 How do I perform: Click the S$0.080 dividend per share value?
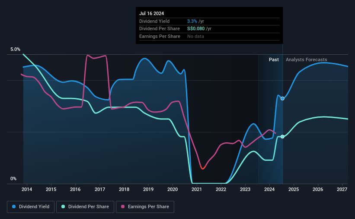196,29
